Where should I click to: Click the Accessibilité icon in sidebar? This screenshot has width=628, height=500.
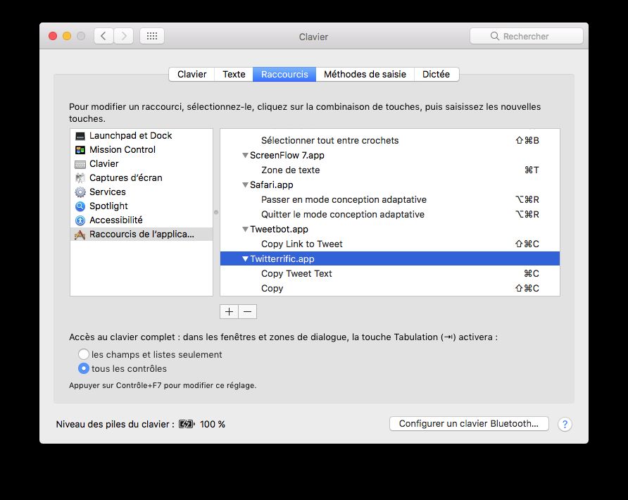pos(80,220)
